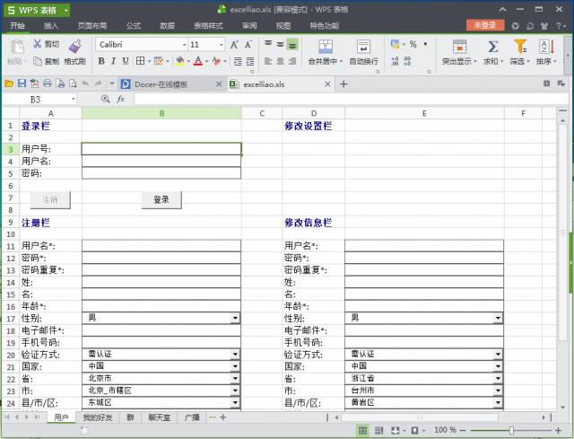Click the Redo arrow
574x439 pixels.
(98, 83)
